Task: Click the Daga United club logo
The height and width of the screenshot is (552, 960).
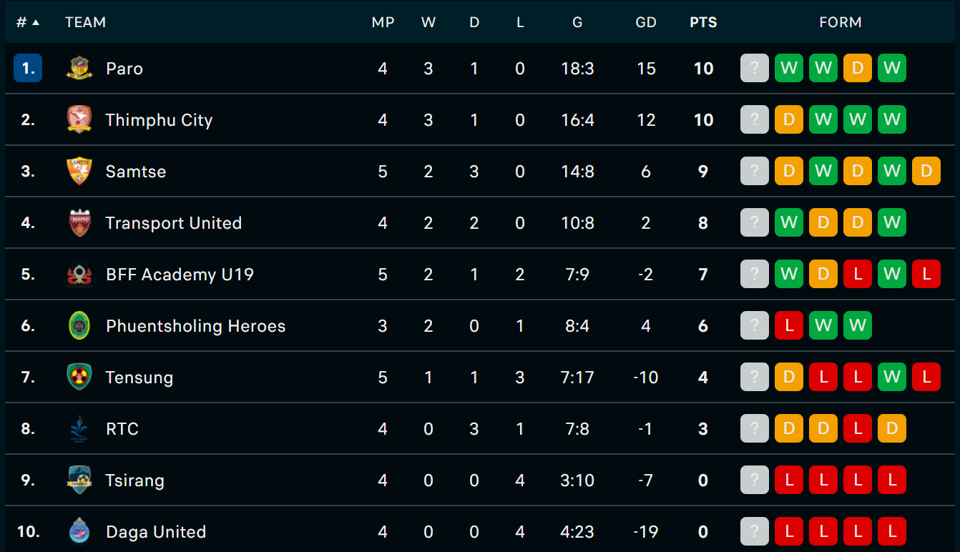Action: (x=79, y=532)
